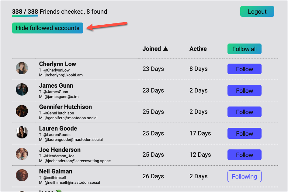Sort the list by Active column
288x192 pixels.
198,49
